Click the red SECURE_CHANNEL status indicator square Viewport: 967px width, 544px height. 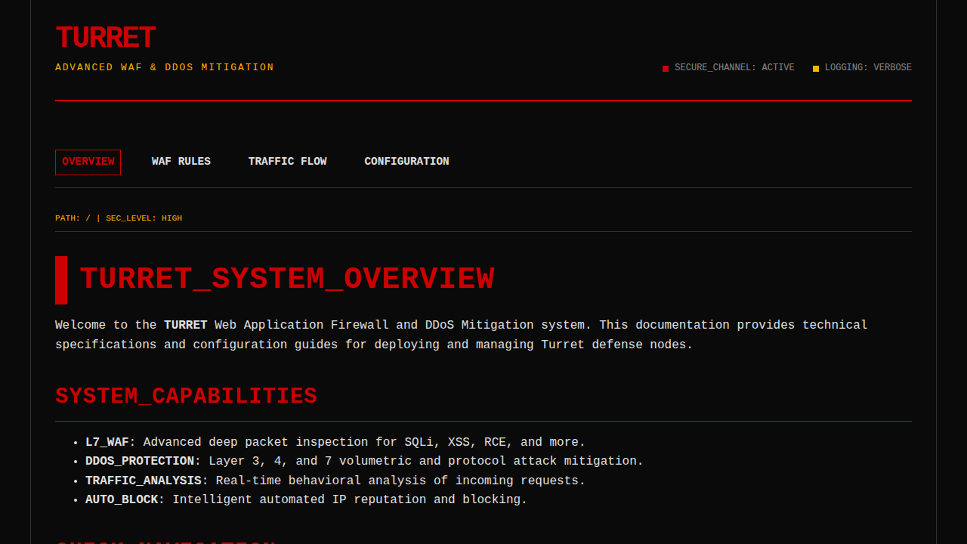[x=666, y=69]
